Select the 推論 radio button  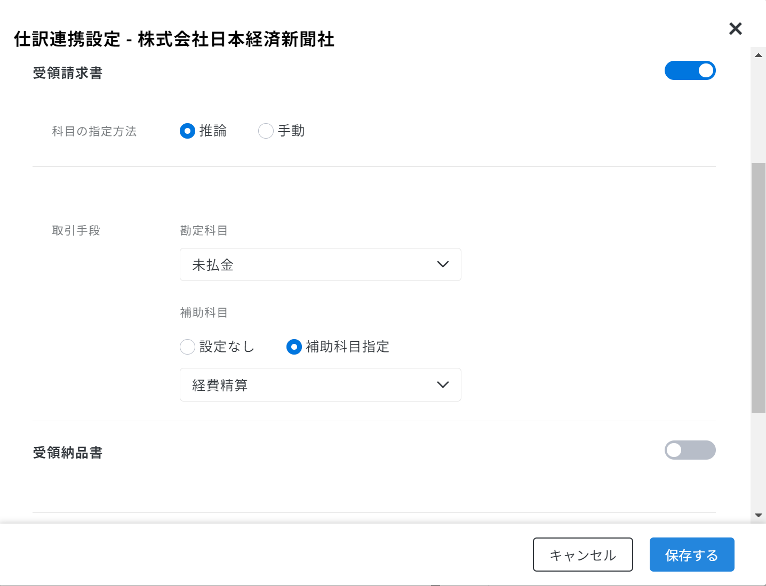pos(187,131)
